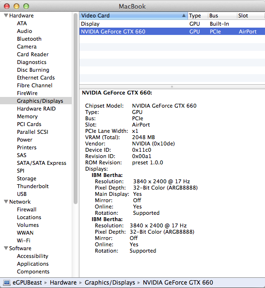The height and width of the screenshot is (288, 265).
Task: Open Bluetooth hardware info
Action: point(29,39)
